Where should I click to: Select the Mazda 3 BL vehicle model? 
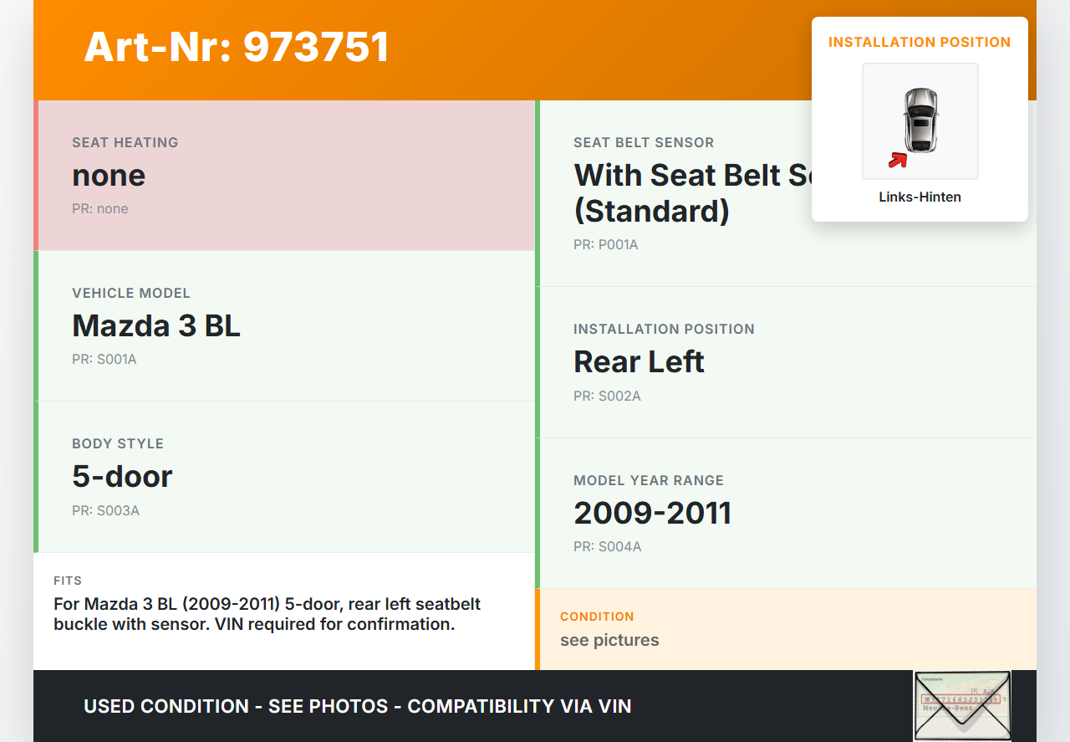pyautogui.click(x=156, y=325)
